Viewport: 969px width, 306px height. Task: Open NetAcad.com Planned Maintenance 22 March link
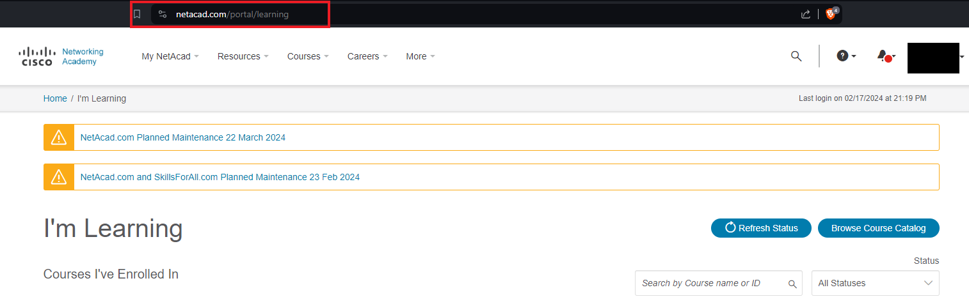[183, 137]
